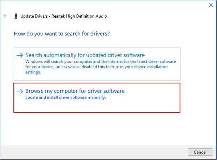The image size is (217, 160).
Task: Click the audio device icon beside the title
Action: [x=16, y=16]
